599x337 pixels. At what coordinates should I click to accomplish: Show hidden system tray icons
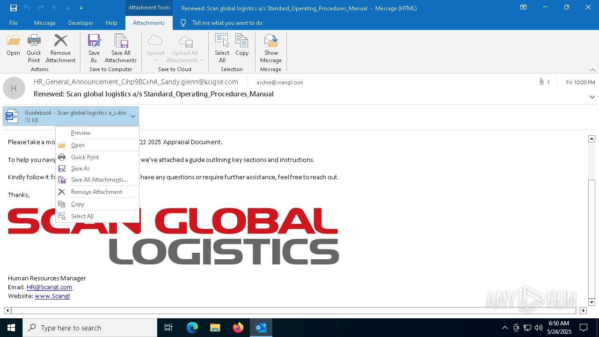tap(505, 328)
